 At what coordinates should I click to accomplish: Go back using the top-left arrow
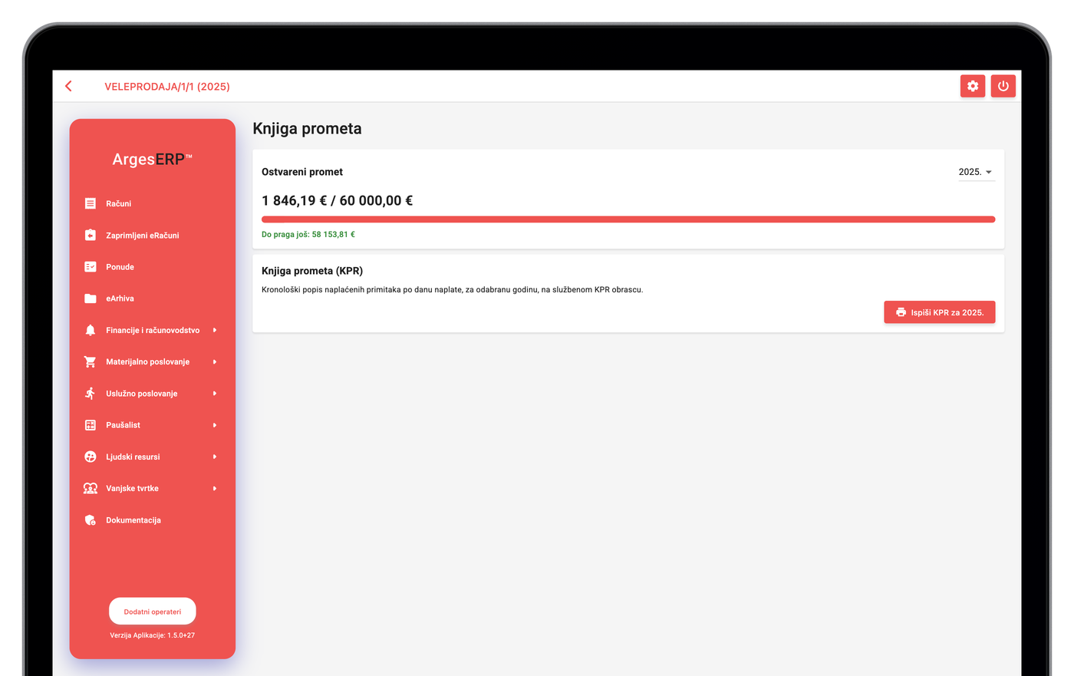[x=68, y=86]
